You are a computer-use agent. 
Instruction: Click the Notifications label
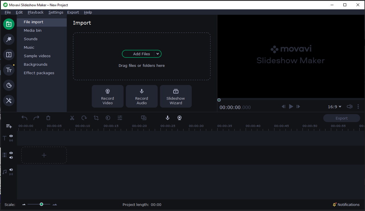348,205
